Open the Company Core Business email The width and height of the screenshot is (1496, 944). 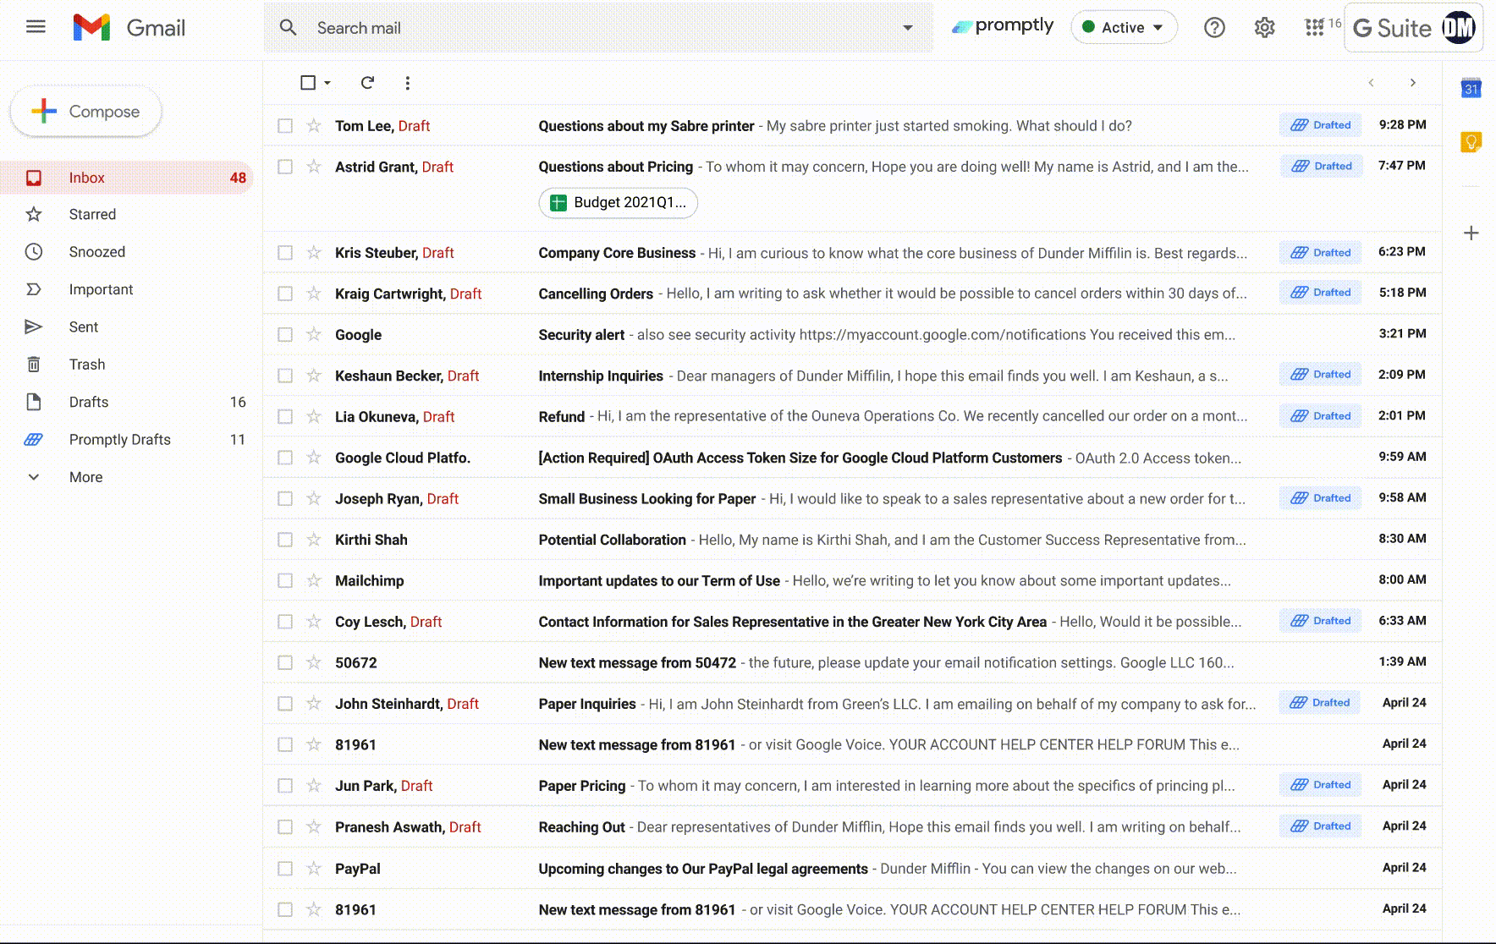[853, 253]
